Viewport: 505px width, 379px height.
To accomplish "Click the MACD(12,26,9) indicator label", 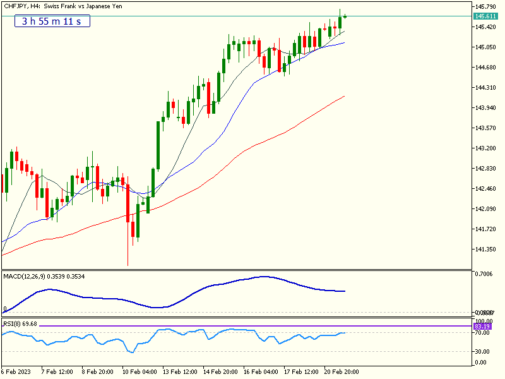I will [x=44, y=276].
